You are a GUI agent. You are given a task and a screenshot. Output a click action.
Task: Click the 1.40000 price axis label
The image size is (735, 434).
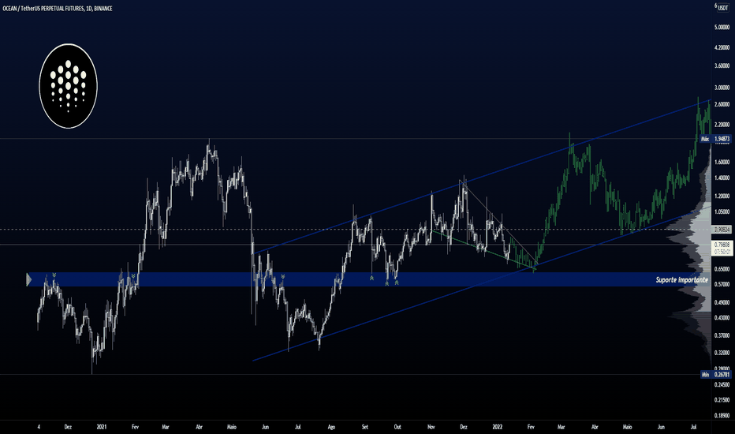pos(722,178)
